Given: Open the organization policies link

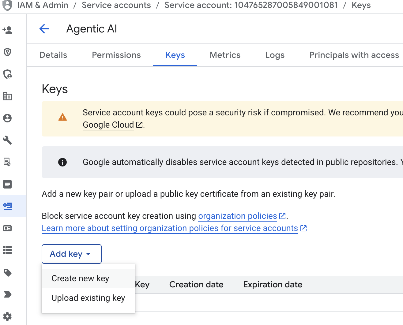Looking at the screenshot, I should (x=238, y=216).
